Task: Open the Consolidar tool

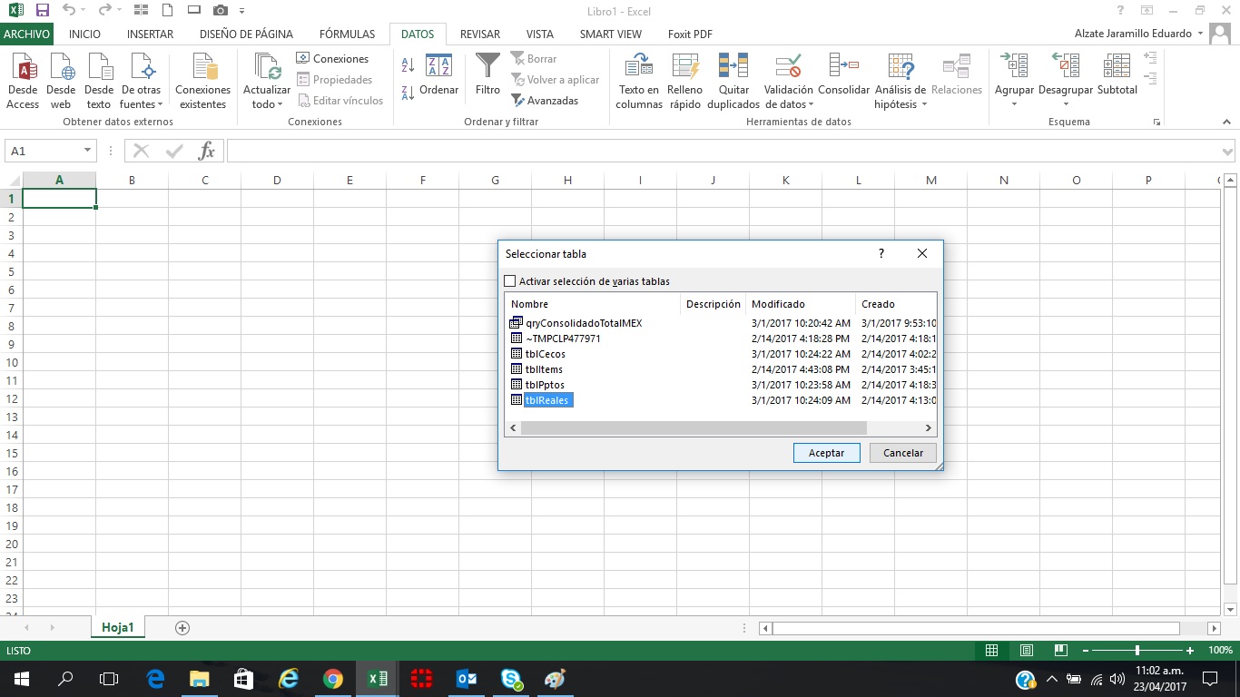Action: click(843, 80)
